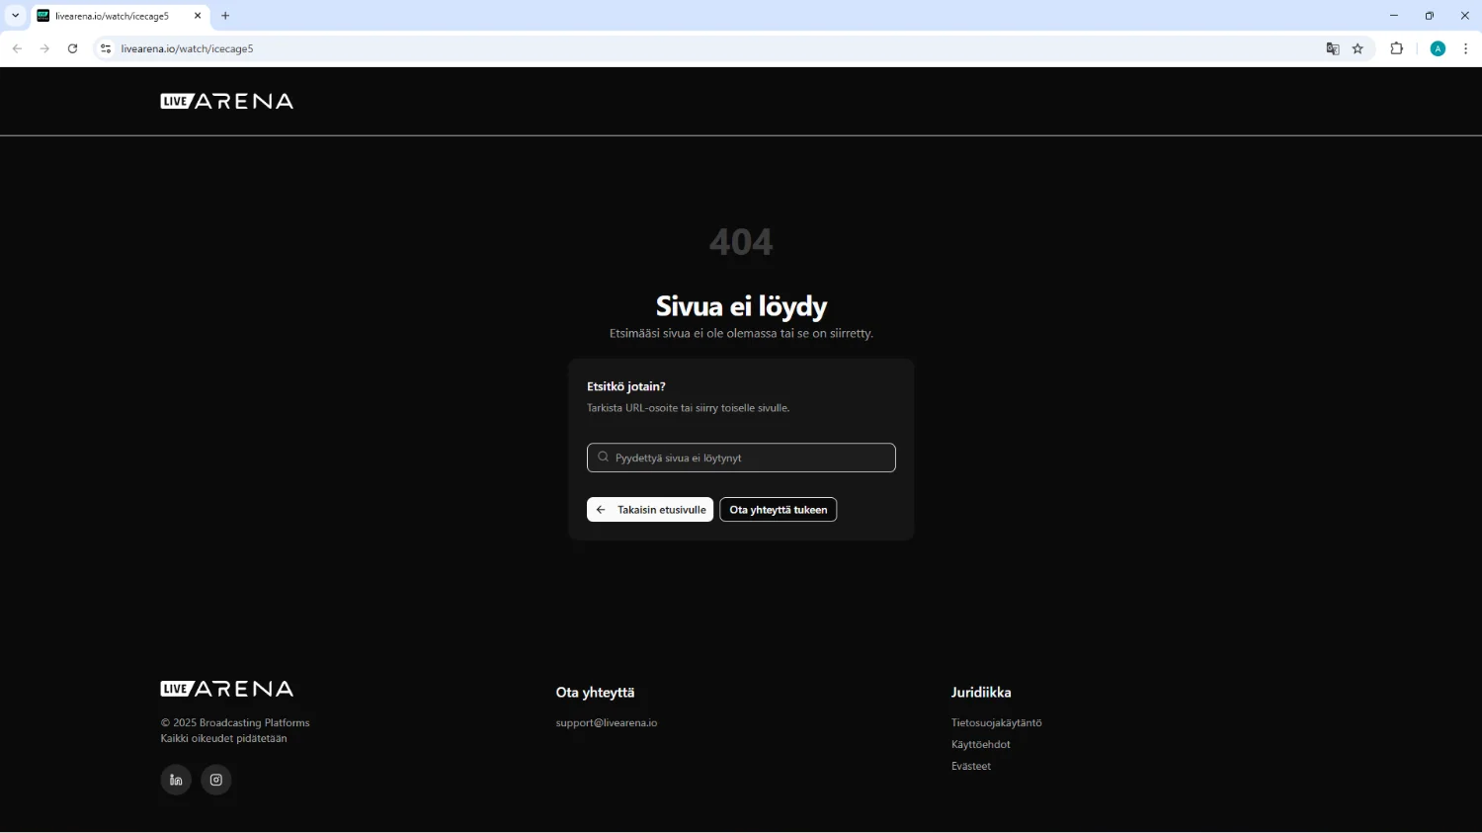The image size is (1482, 833).
Task: Open a new browser tab
Action: pyautogui.click(x=225, y=16)
